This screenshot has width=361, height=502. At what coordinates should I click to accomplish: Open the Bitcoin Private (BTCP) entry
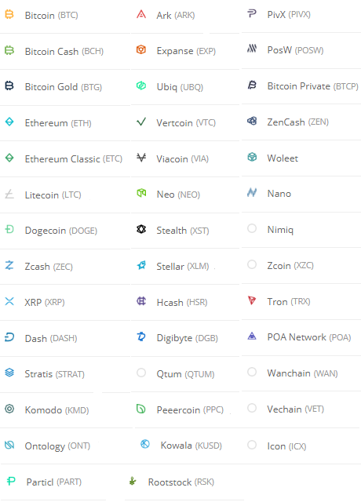click(x=312, y=86)
